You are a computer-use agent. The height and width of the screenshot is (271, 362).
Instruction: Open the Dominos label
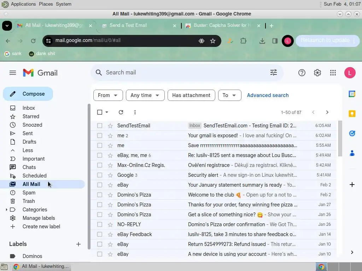click(32, 256)
